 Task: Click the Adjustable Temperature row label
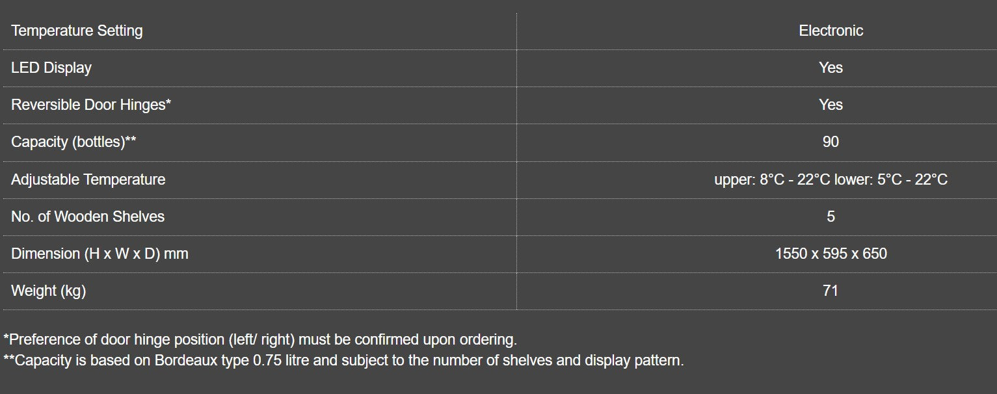click(88, 179)
